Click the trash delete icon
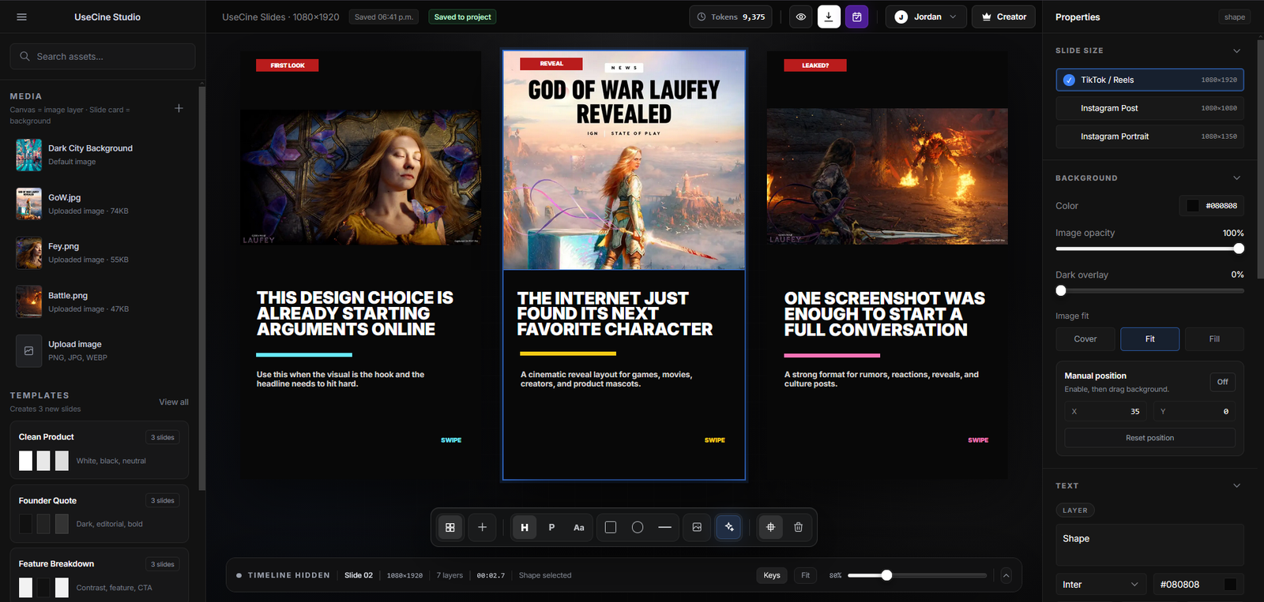1264x602 pixels. point(798,527)
